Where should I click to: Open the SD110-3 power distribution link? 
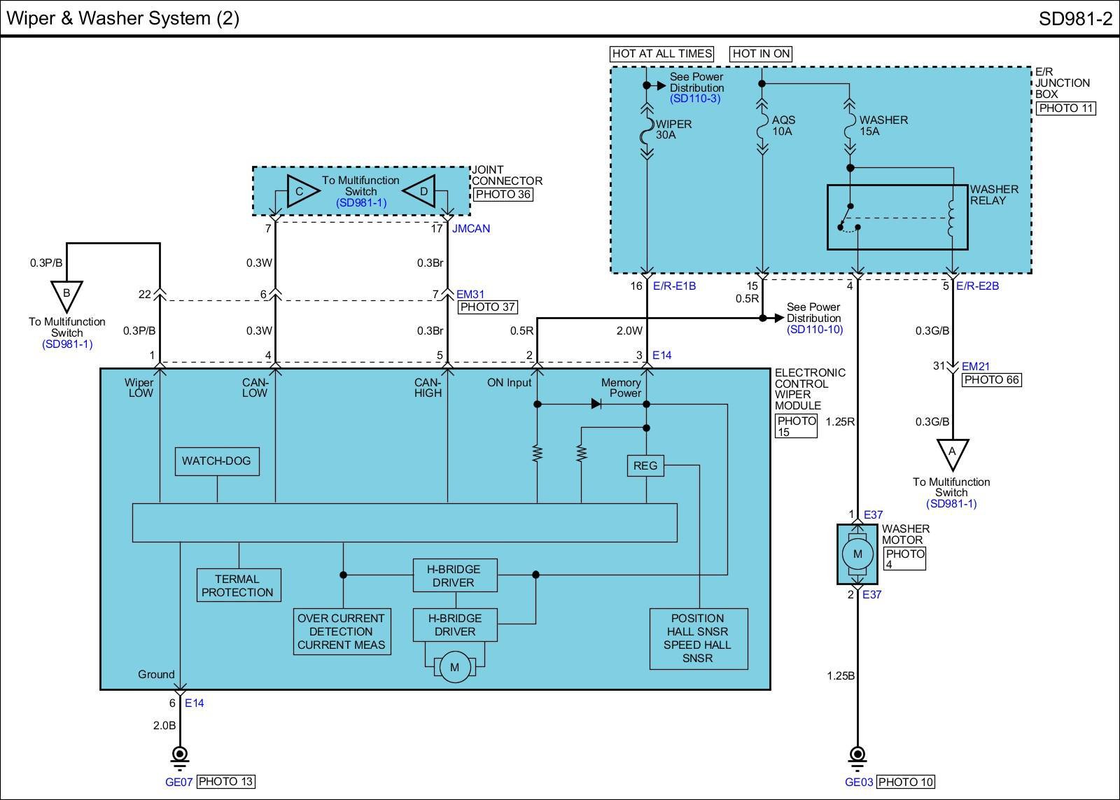pyautogui.click(x=694, y=99)
